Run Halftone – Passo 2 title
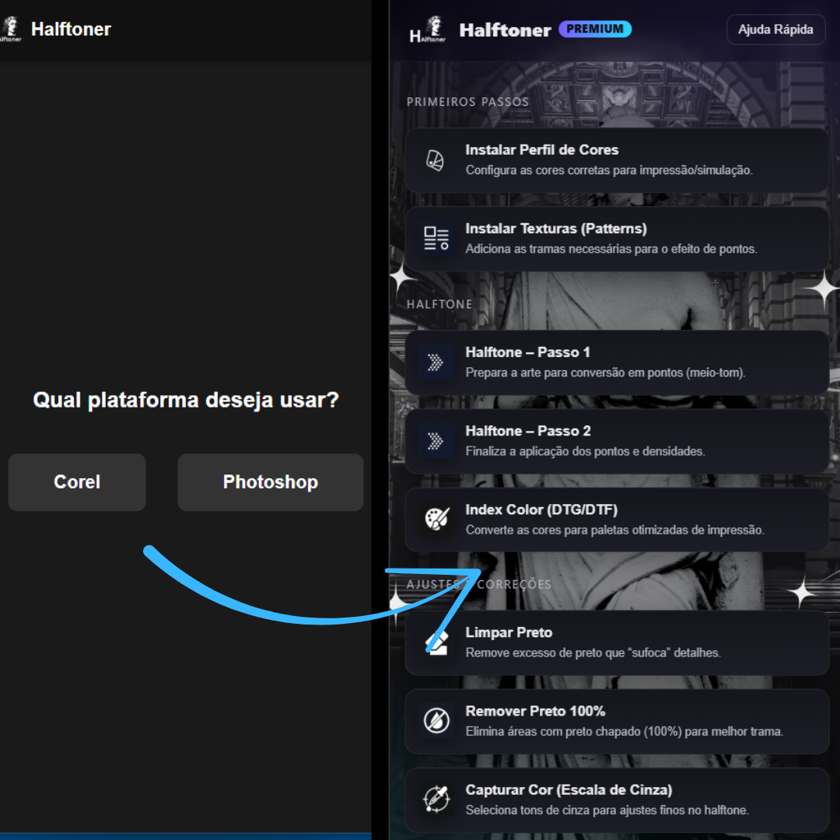 click(527, 431)
